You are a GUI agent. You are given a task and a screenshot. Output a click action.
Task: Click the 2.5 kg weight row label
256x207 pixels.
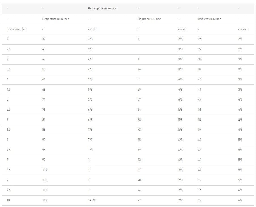coord(9,49)
